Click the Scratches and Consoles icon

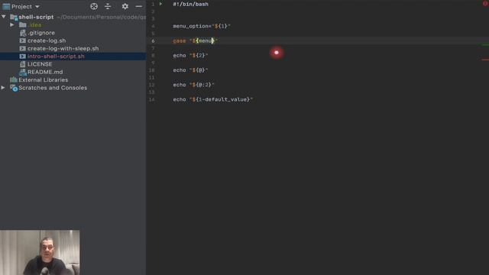pyautogui.click(x=14, y=88)
